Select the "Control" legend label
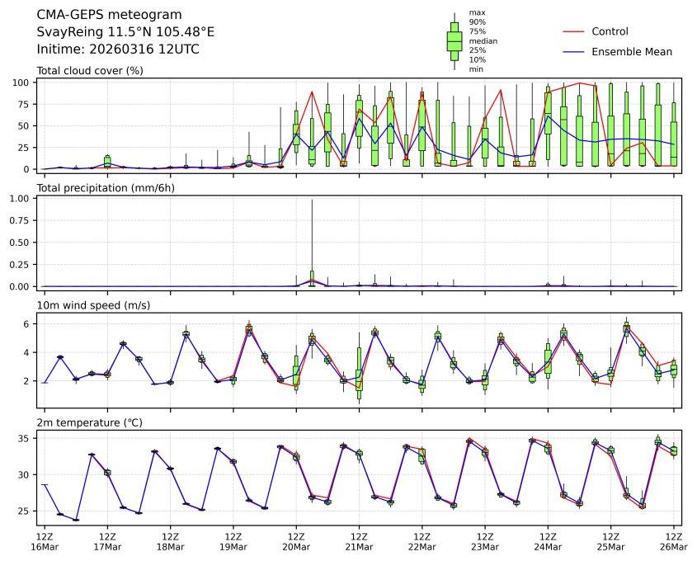 pos(610,31)
